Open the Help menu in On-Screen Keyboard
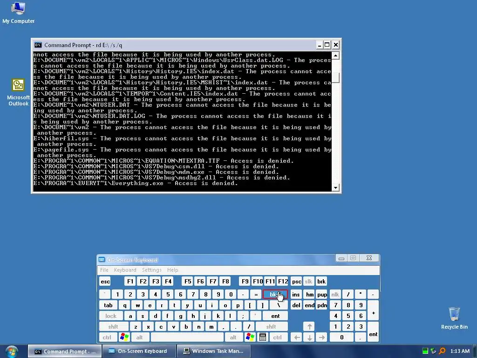The height and width of the screenshot is (358, 477). coord(172,270)
